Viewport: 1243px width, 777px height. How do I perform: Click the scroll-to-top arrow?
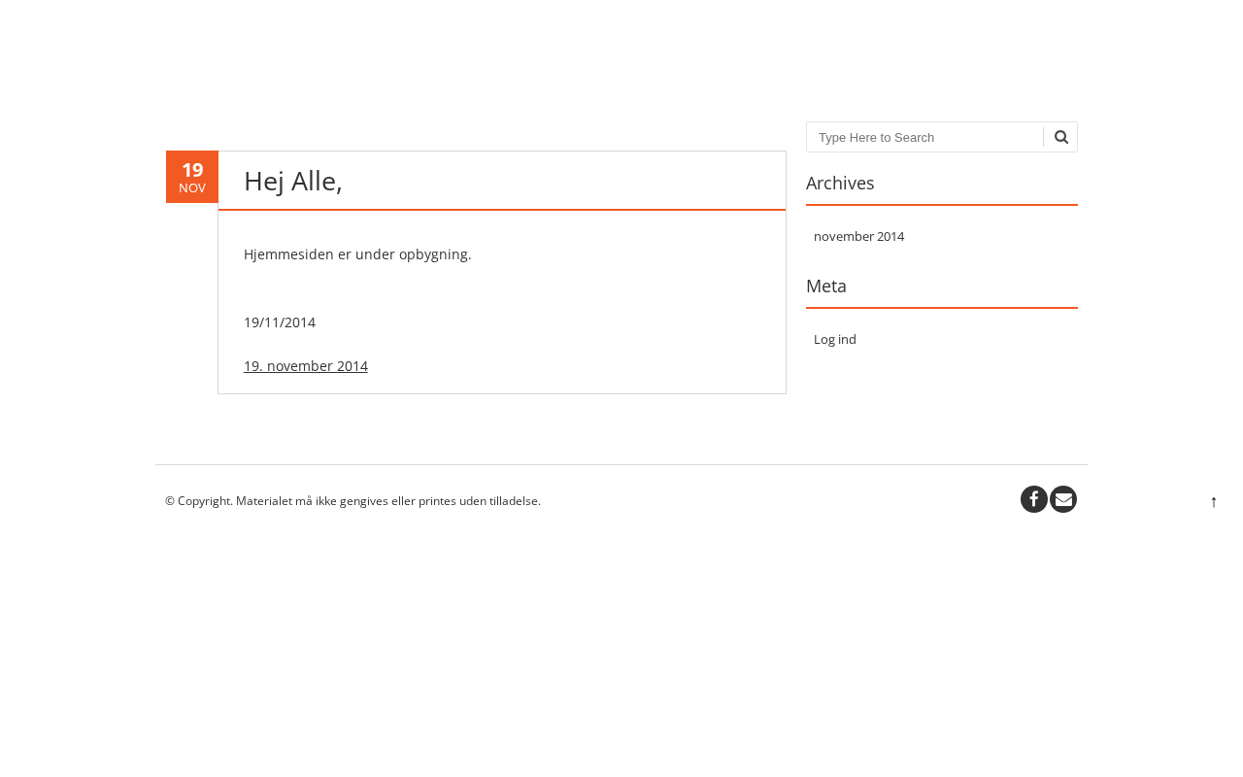point(1214,501)
